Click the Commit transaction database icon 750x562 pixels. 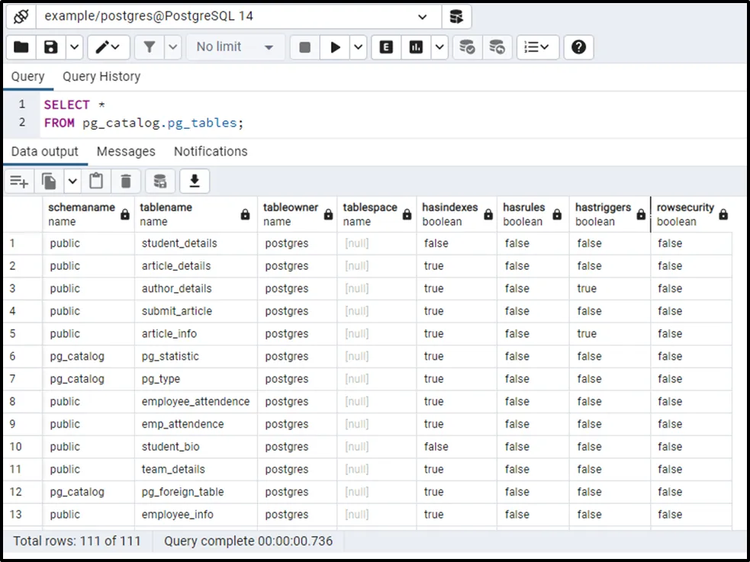click(467, 47)
